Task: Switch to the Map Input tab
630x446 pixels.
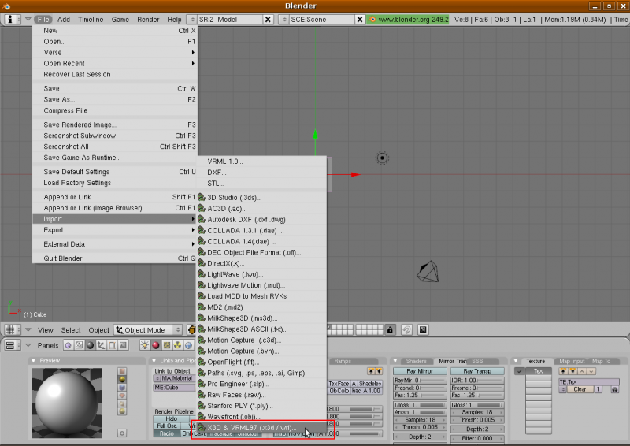Action: point(572,361)
